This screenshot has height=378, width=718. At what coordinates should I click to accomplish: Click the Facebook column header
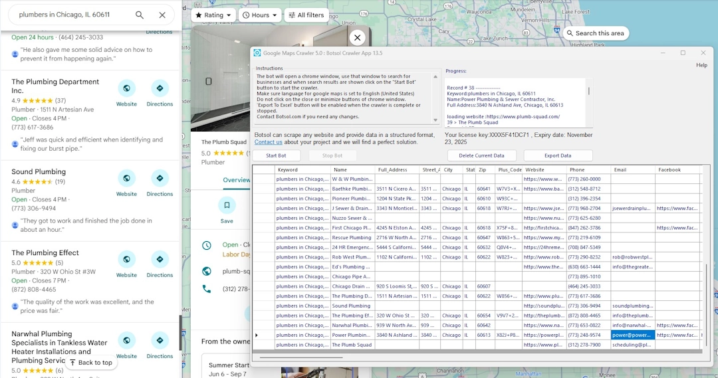(677, 170)
